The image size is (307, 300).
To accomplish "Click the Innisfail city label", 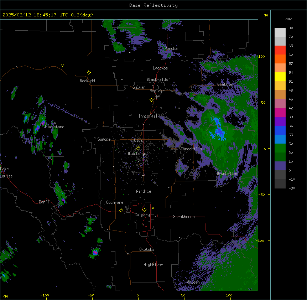I will click(x=148, y=116).
